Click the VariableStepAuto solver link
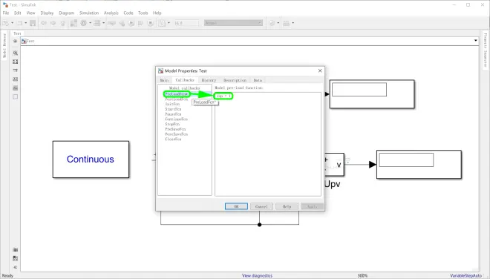 point(466,275)
